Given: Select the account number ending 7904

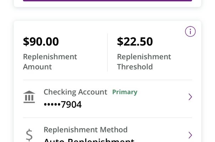Looking at the screenshot, I should click(63, 104).
